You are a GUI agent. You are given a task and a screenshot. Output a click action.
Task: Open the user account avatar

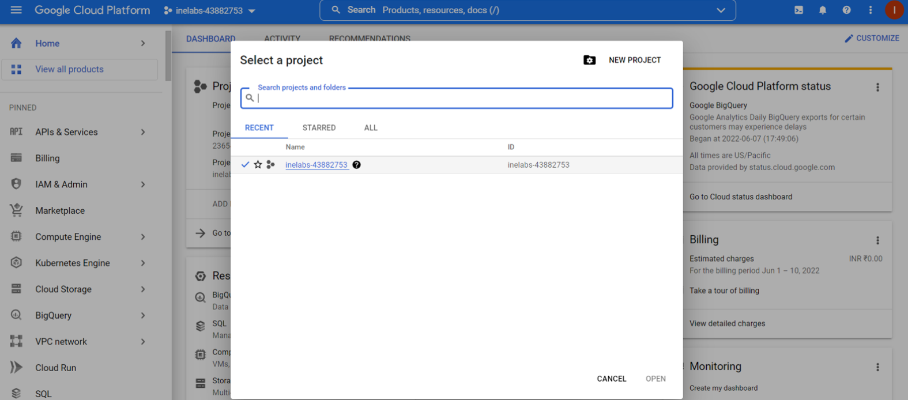894,10
